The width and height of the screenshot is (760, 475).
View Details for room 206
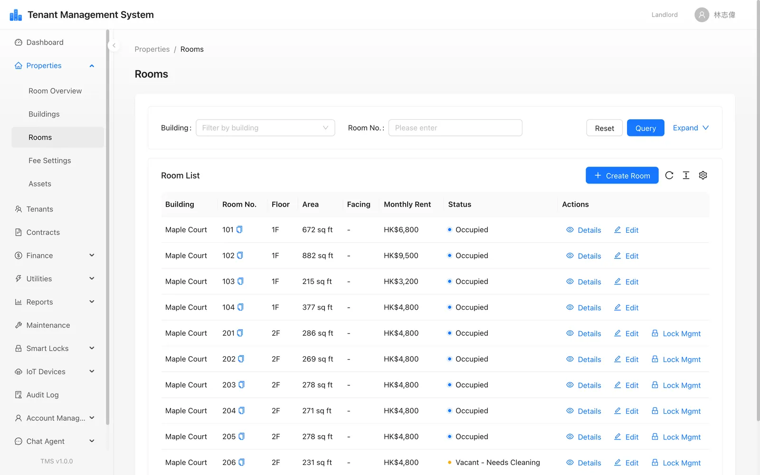click(x=584, y=463)
